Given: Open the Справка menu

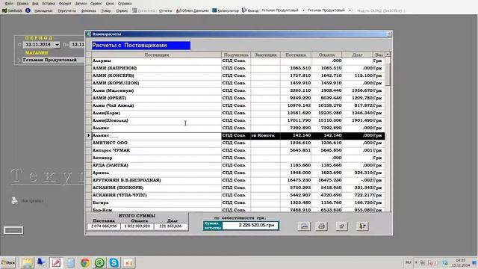Looking at the screenshot, I should [x=125, y=3].
